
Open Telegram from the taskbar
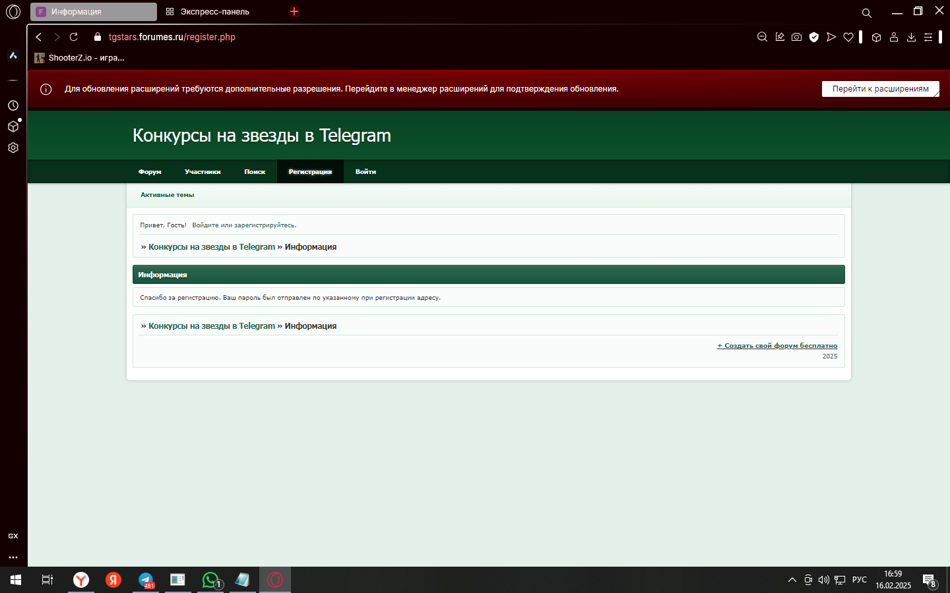coord(146,580)
